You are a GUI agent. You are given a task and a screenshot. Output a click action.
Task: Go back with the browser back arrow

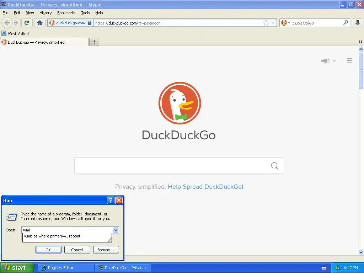(x=7, y=23)
